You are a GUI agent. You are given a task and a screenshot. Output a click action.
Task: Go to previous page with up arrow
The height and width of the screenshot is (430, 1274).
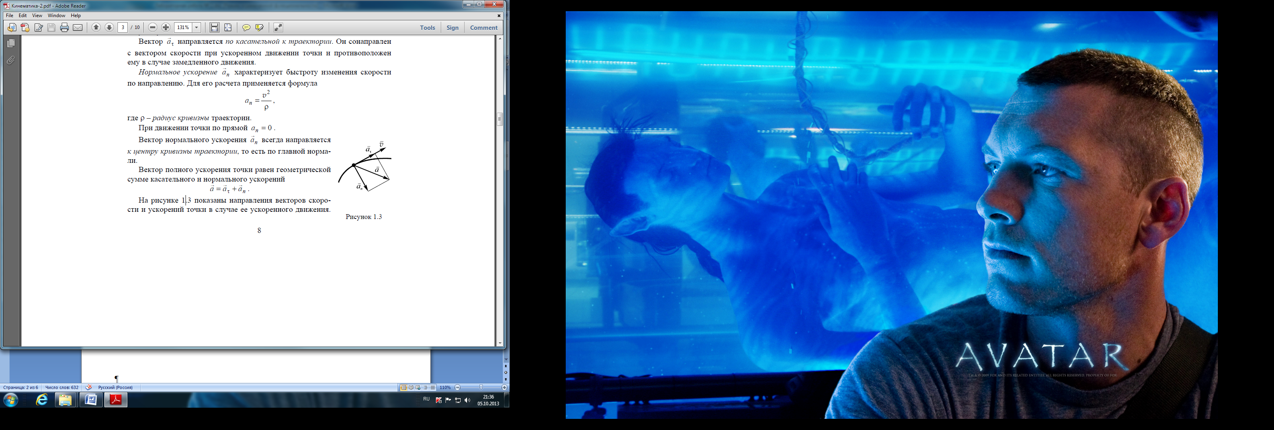coord(96,28)
